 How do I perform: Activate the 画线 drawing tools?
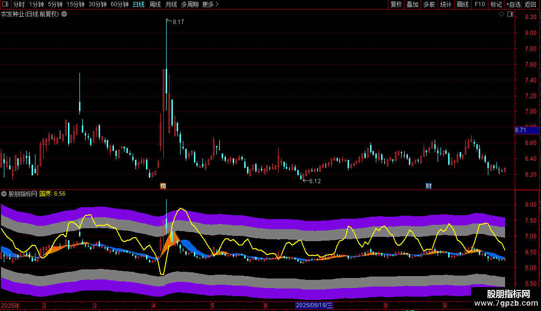click(462, 4)
